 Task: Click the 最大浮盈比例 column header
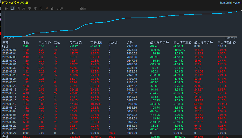pos(227,43)
